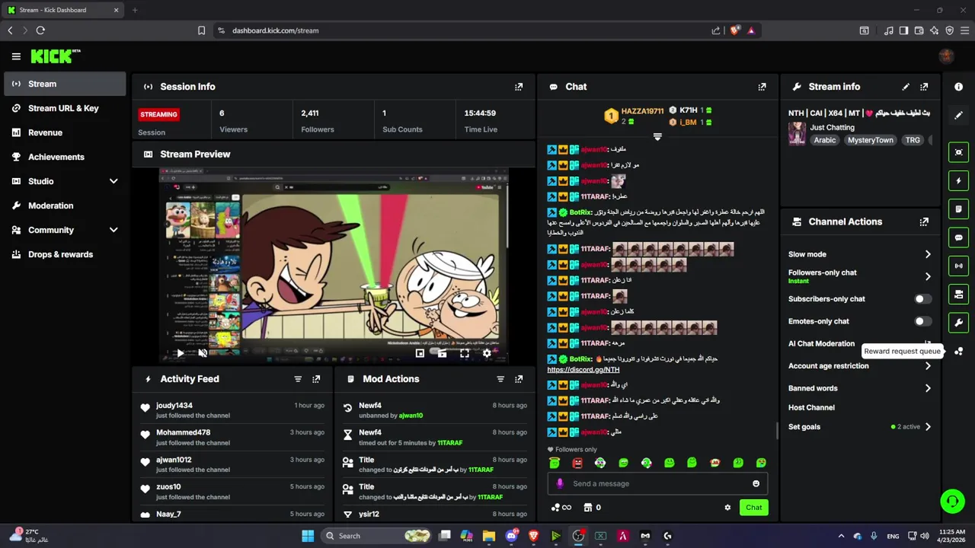Enter fullscreen on stream preview
Image resolution: width=975 pixels, height=548 pixels.
tap(465, 353)
